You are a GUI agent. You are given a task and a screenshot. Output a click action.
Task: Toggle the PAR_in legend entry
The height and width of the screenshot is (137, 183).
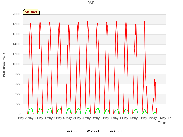click(x=69, y=131)
